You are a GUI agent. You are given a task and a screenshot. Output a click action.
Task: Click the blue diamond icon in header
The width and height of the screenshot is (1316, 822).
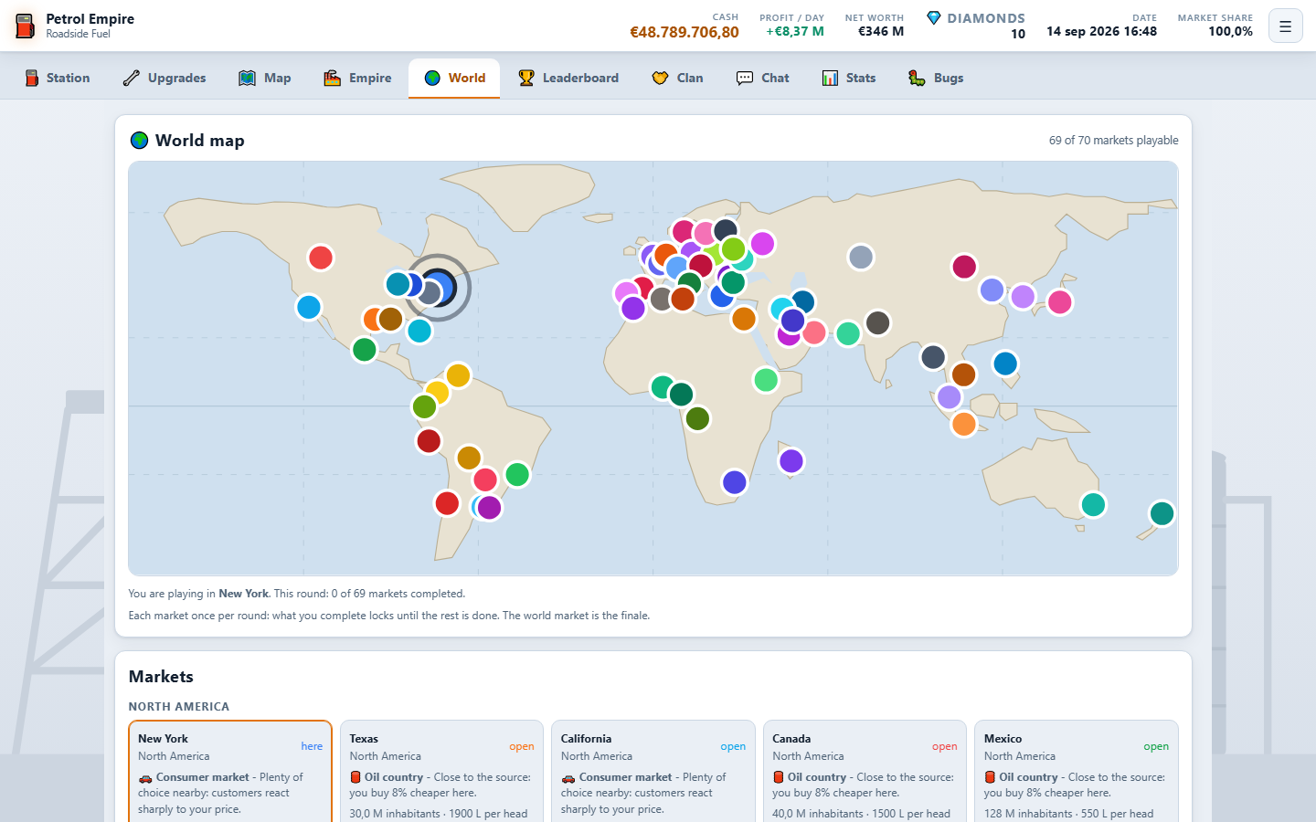[933, 18]
